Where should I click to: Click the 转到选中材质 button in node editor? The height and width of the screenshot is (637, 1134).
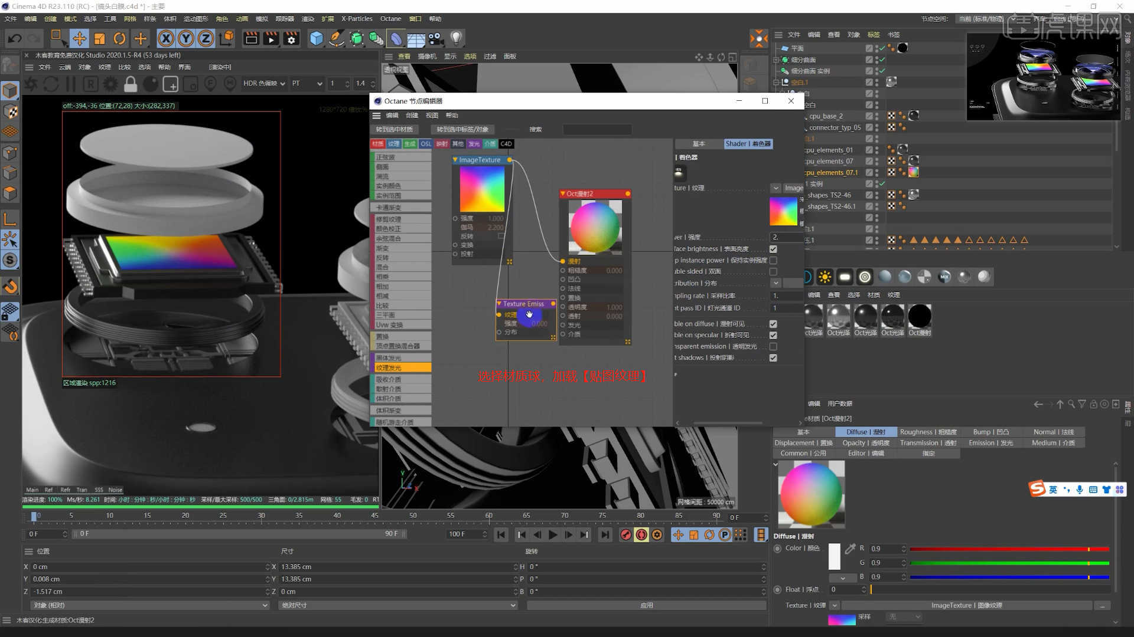pyautogui.click(x=395, y=129)
